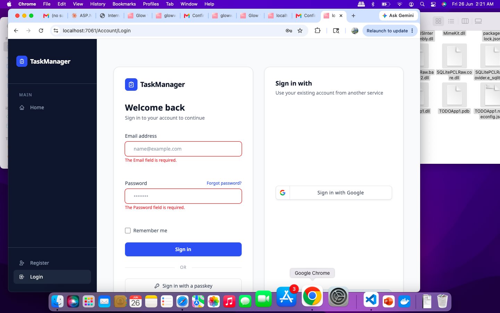
Task: Switch Finder window to list view
Action: click(451, 21)
